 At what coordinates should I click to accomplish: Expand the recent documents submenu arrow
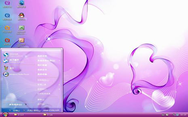[59, 61]
